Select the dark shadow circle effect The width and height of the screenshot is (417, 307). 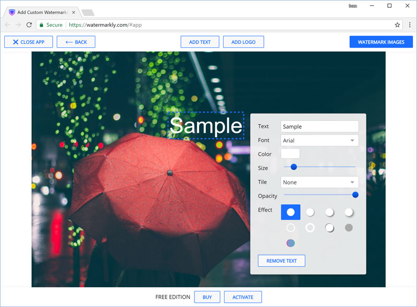(329, 228)
